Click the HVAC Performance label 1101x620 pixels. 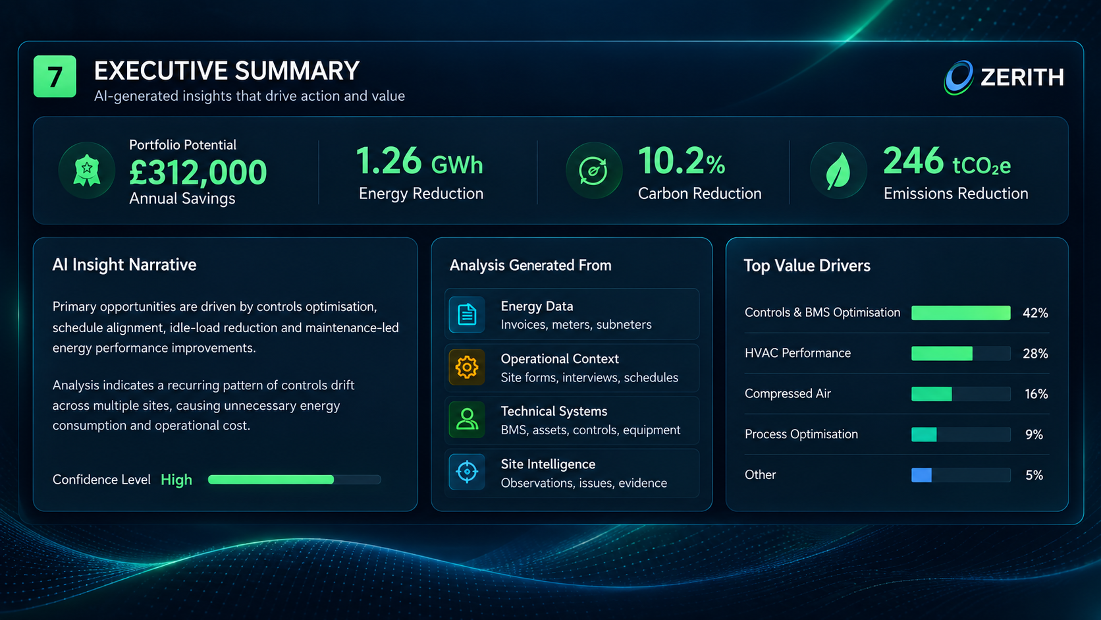tap(798, 353)
